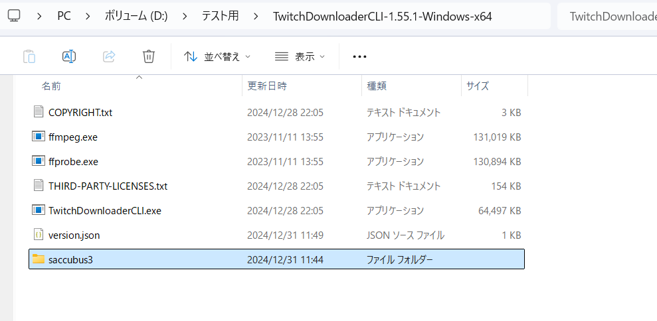Click the Share icon in toolbar
The height and width of the screenshot is (321, 657).
109,56
